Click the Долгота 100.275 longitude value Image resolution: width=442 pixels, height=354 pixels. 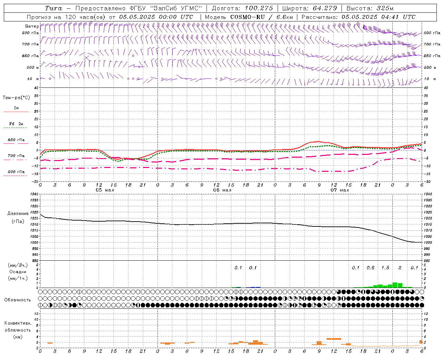(259, 8)
